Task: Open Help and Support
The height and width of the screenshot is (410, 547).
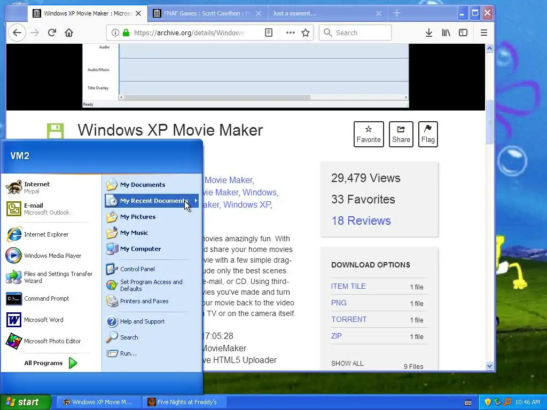Action: (x=152, y=321)
